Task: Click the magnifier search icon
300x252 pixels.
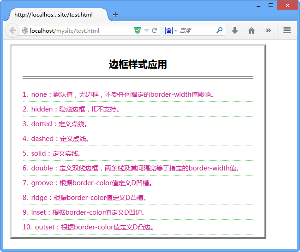Action: point(220,31)
